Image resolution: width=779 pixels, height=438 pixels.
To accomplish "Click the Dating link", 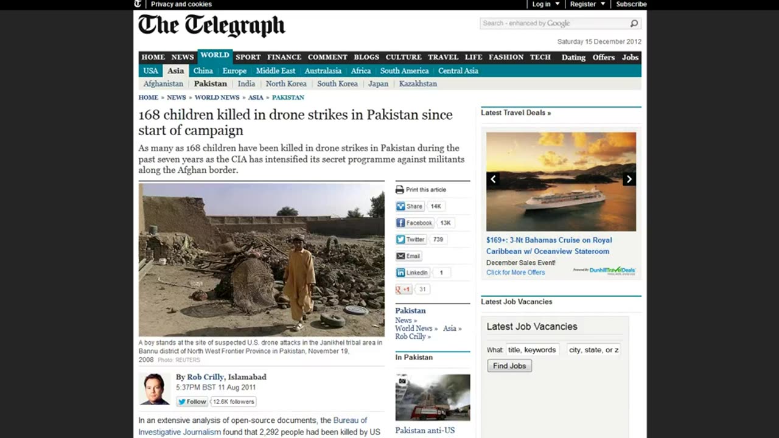I will 573,58.
